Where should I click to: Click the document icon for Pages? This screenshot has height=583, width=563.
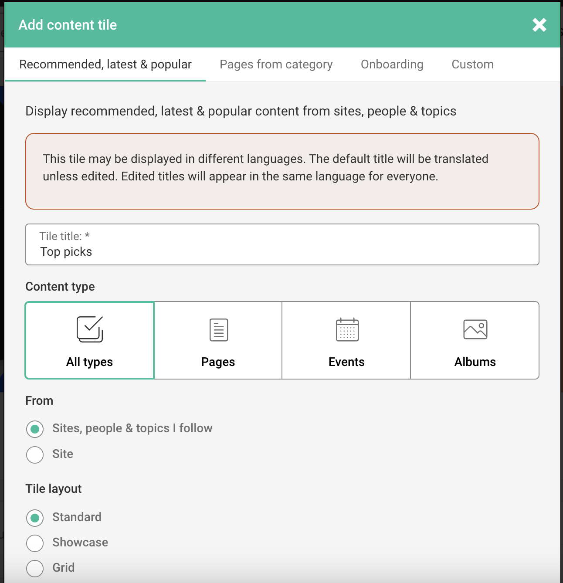[218, 330]
